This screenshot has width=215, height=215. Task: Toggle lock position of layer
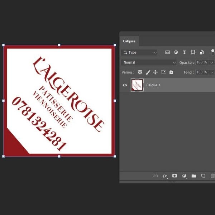coord(156,72)
